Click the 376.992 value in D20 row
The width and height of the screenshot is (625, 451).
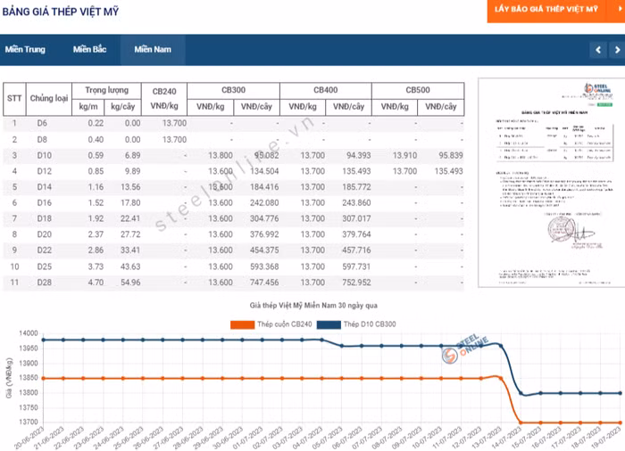point(264,234)
